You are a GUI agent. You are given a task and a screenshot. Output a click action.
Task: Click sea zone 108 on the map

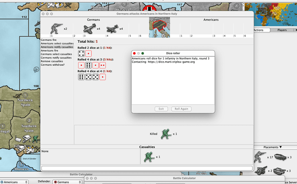[36, 86]
